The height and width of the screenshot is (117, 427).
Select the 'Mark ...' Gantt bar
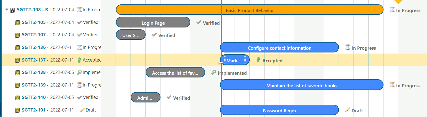[235, 60]
